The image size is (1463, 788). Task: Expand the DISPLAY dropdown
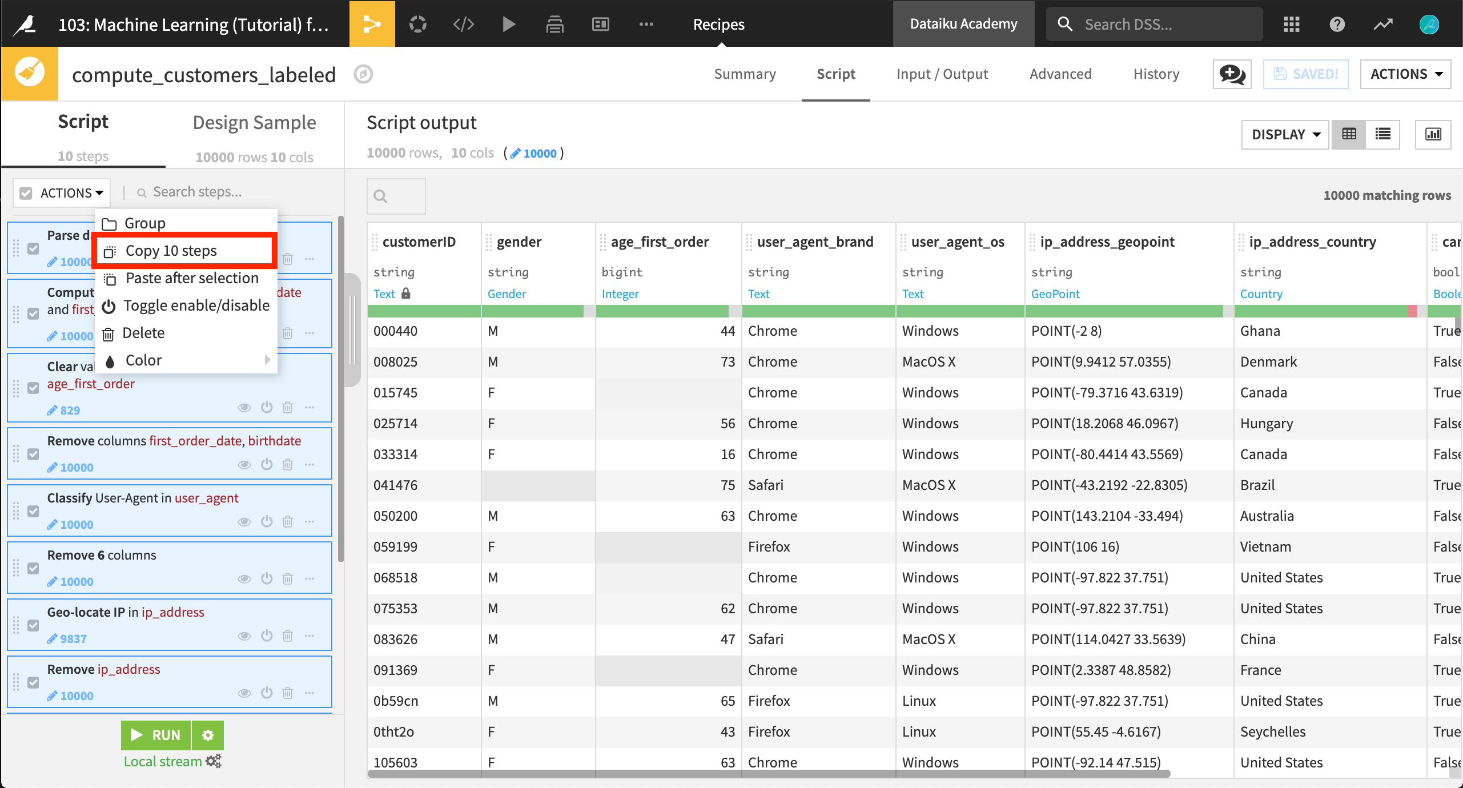1285,134
